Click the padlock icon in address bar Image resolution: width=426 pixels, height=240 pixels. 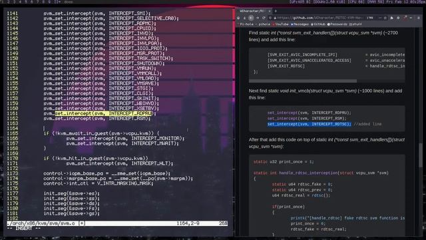pyautogui.click(x=275, y=18)
